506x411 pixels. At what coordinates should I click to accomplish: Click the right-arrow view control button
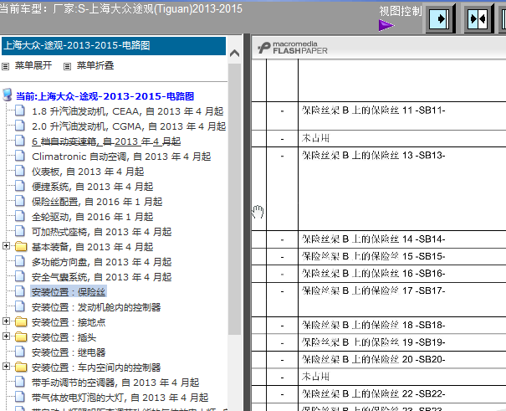click(x=439, y=18)
